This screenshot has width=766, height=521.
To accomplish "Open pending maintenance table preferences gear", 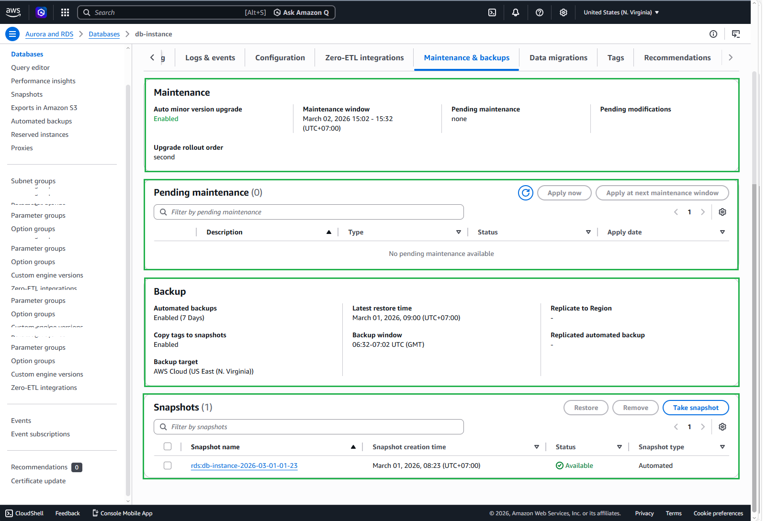I will (722, 212).
